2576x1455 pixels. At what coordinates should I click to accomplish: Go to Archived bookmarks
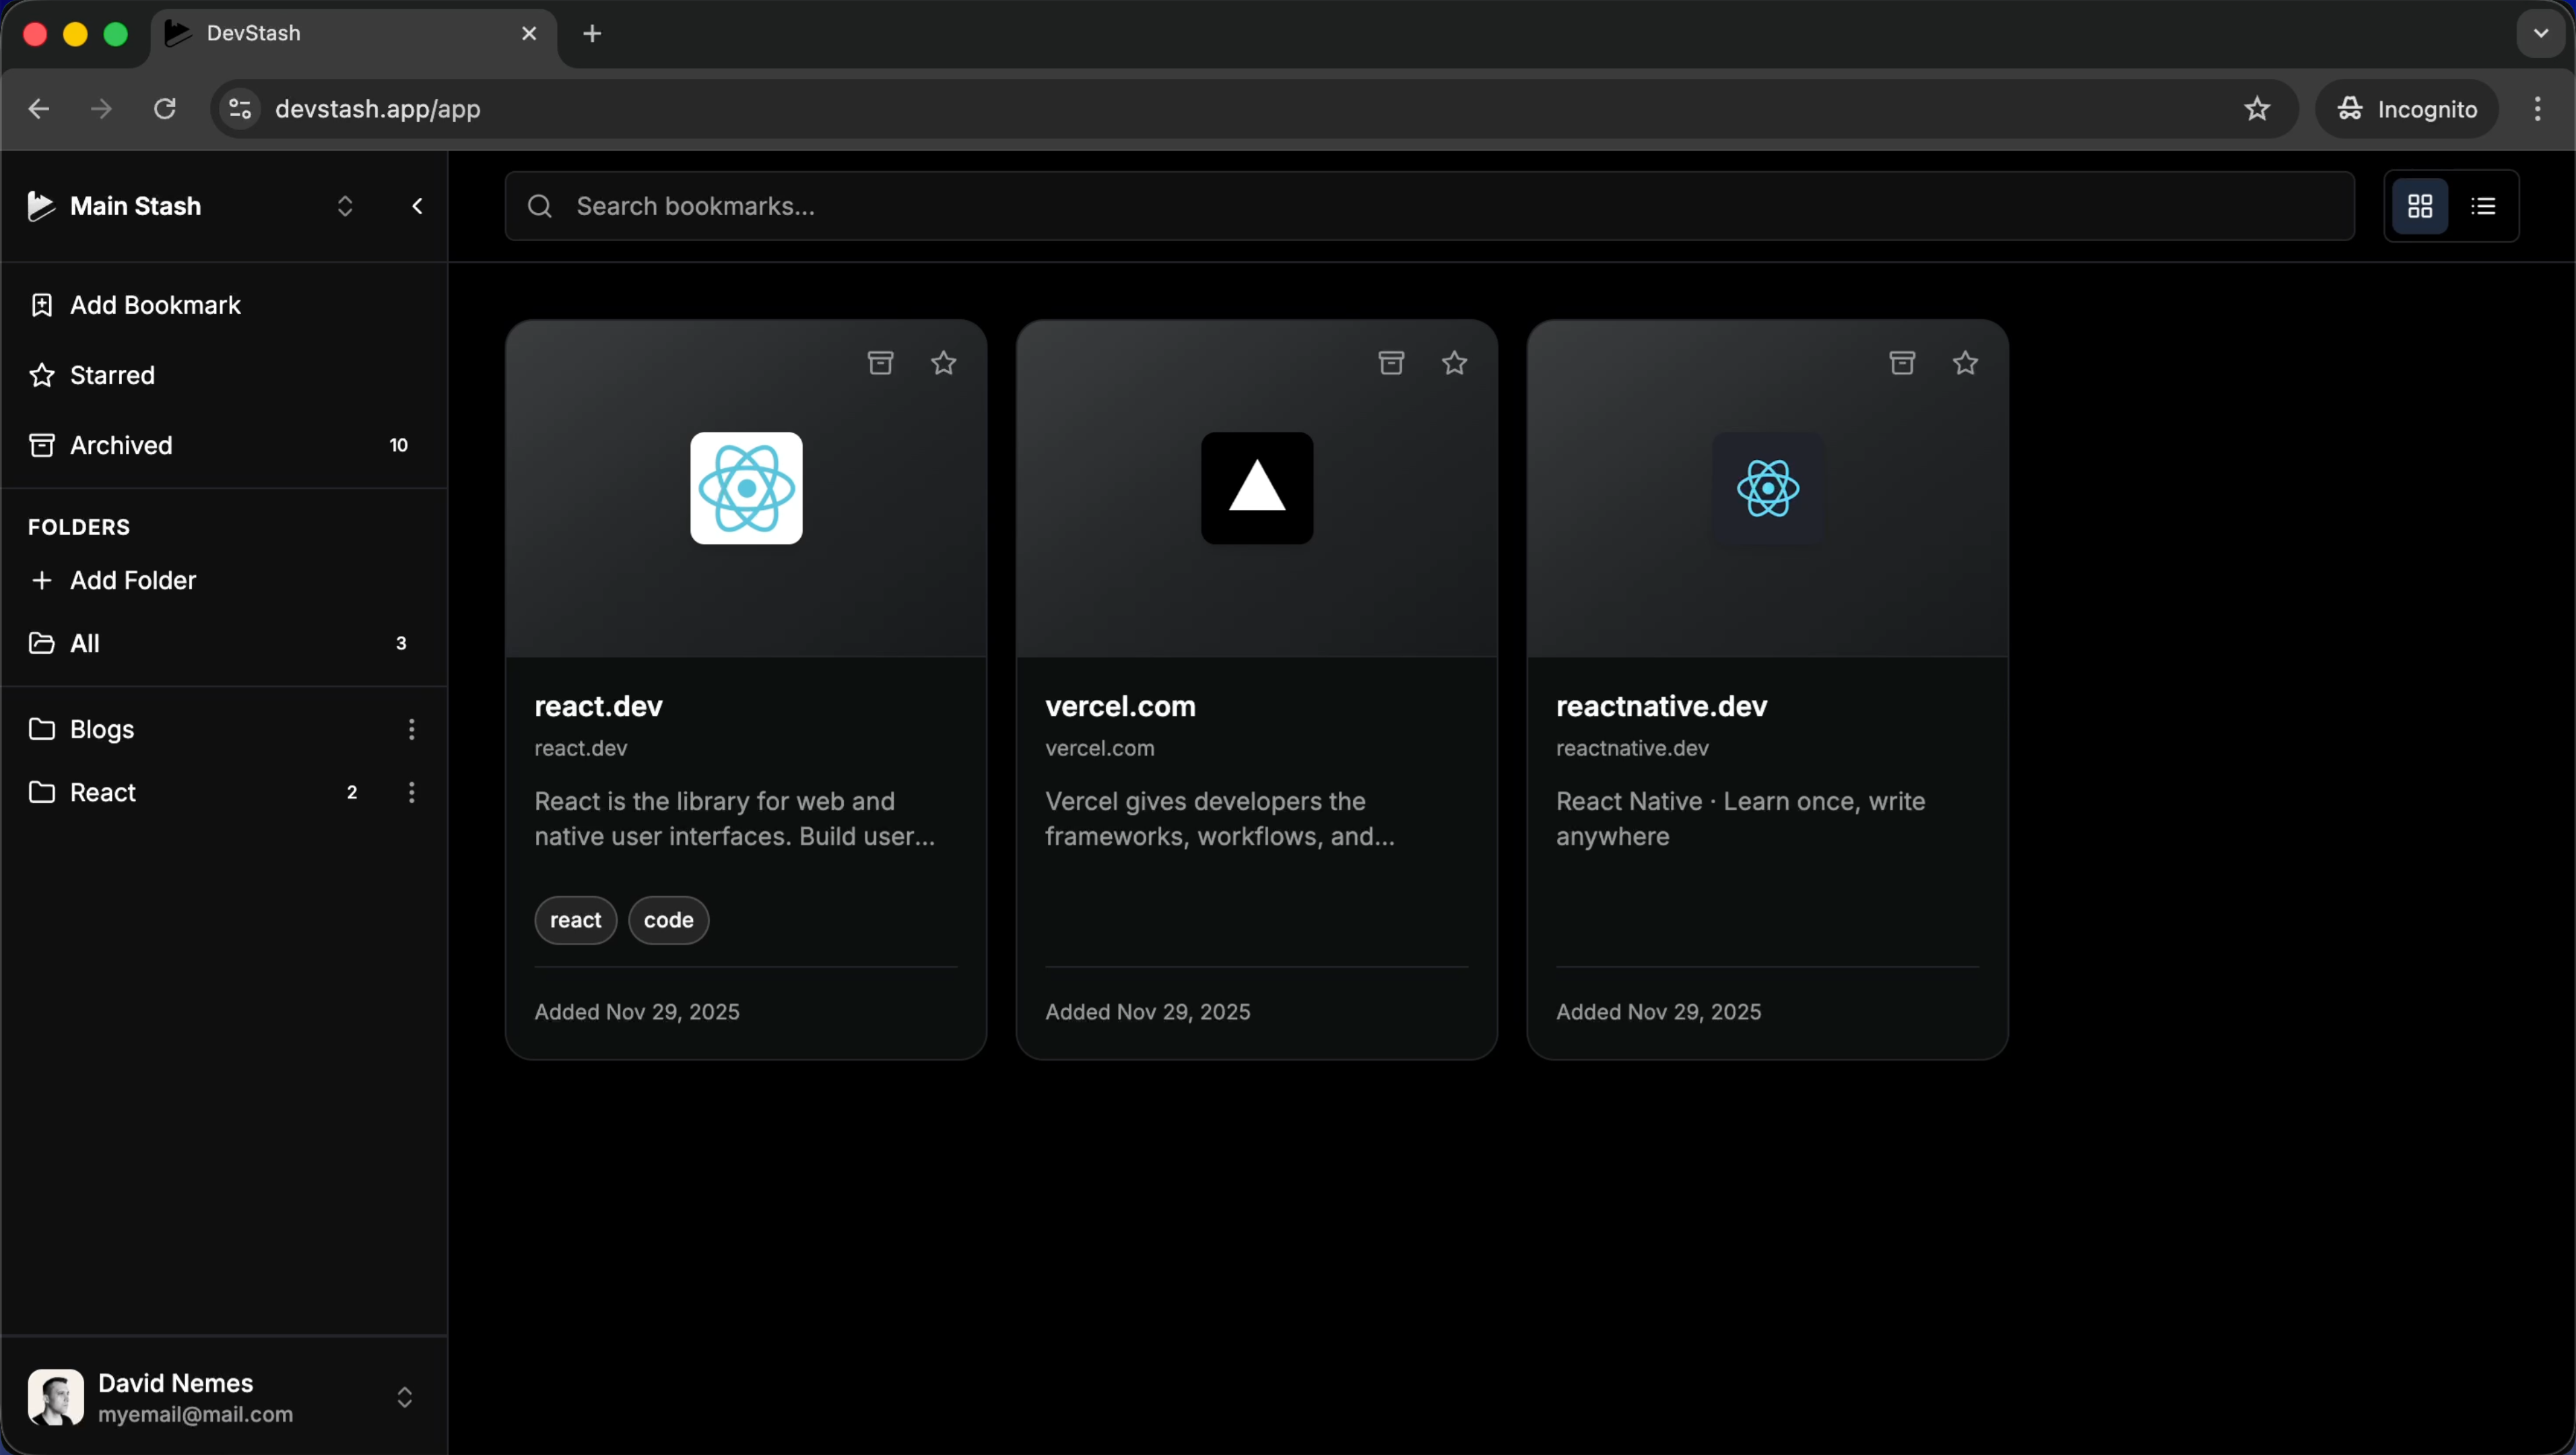tap(120, 445)
